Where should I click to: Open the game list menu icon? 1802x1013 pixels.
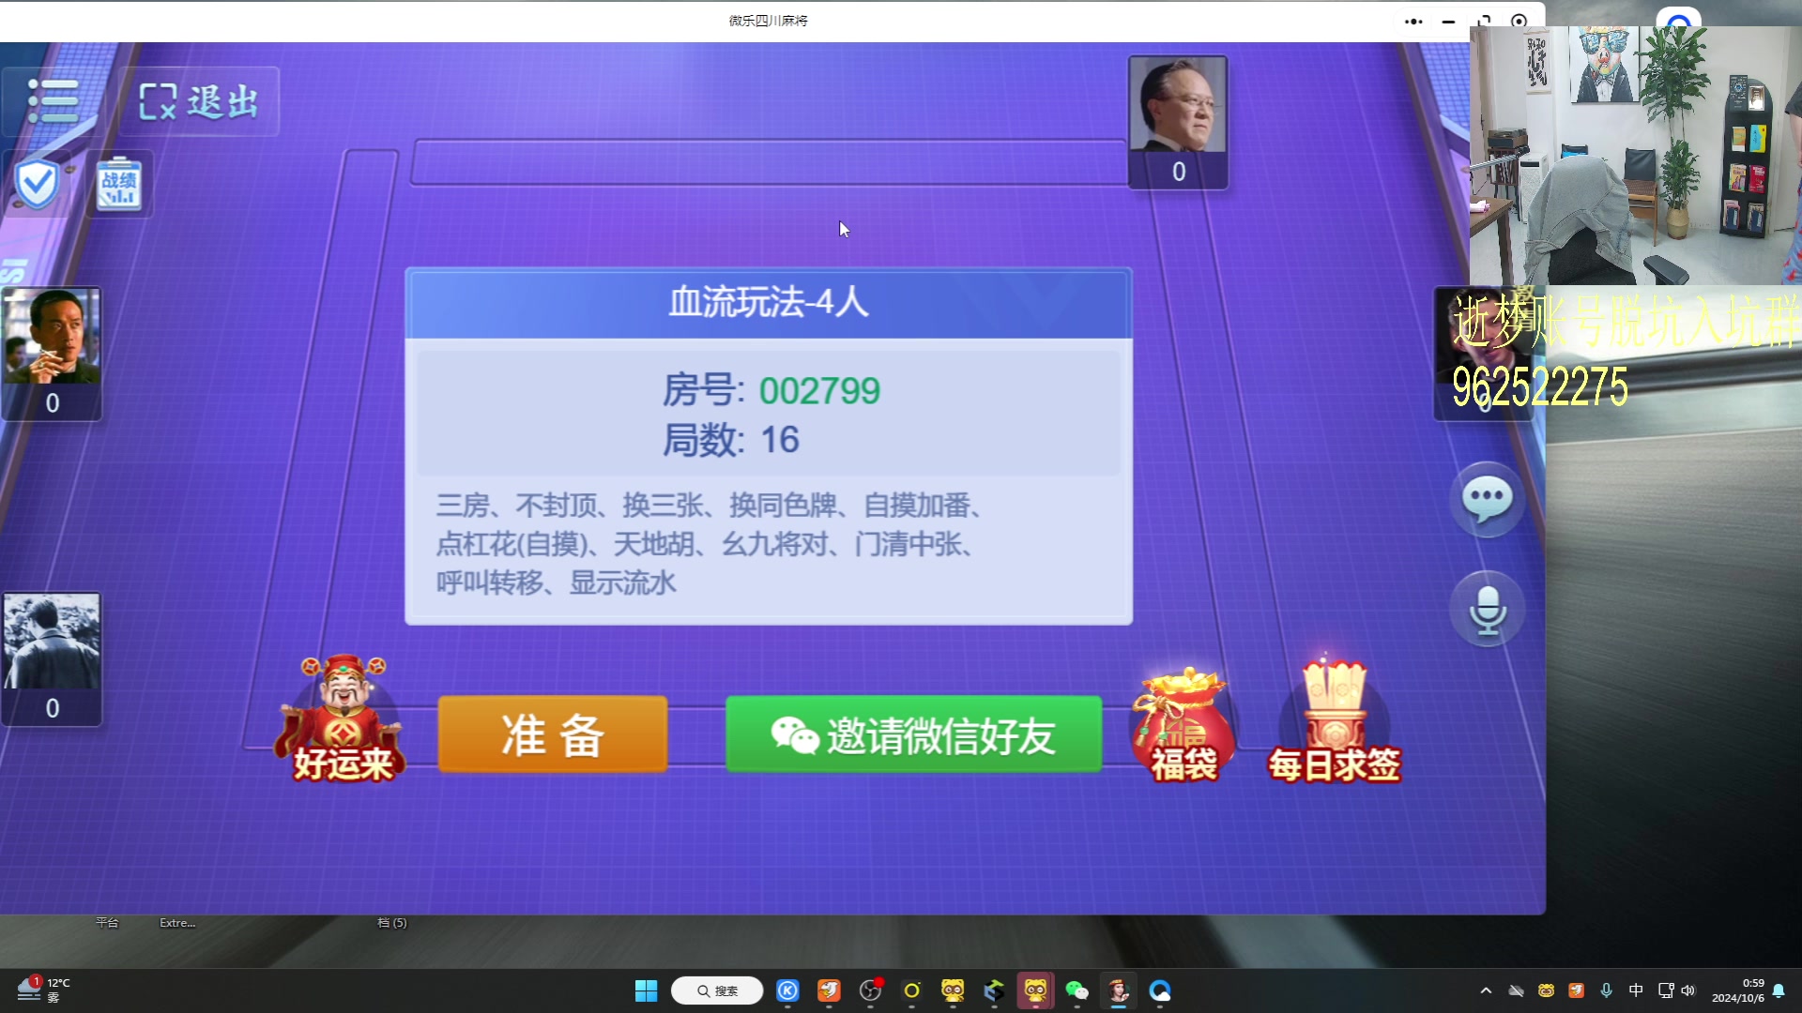click(x=53, y=100)
